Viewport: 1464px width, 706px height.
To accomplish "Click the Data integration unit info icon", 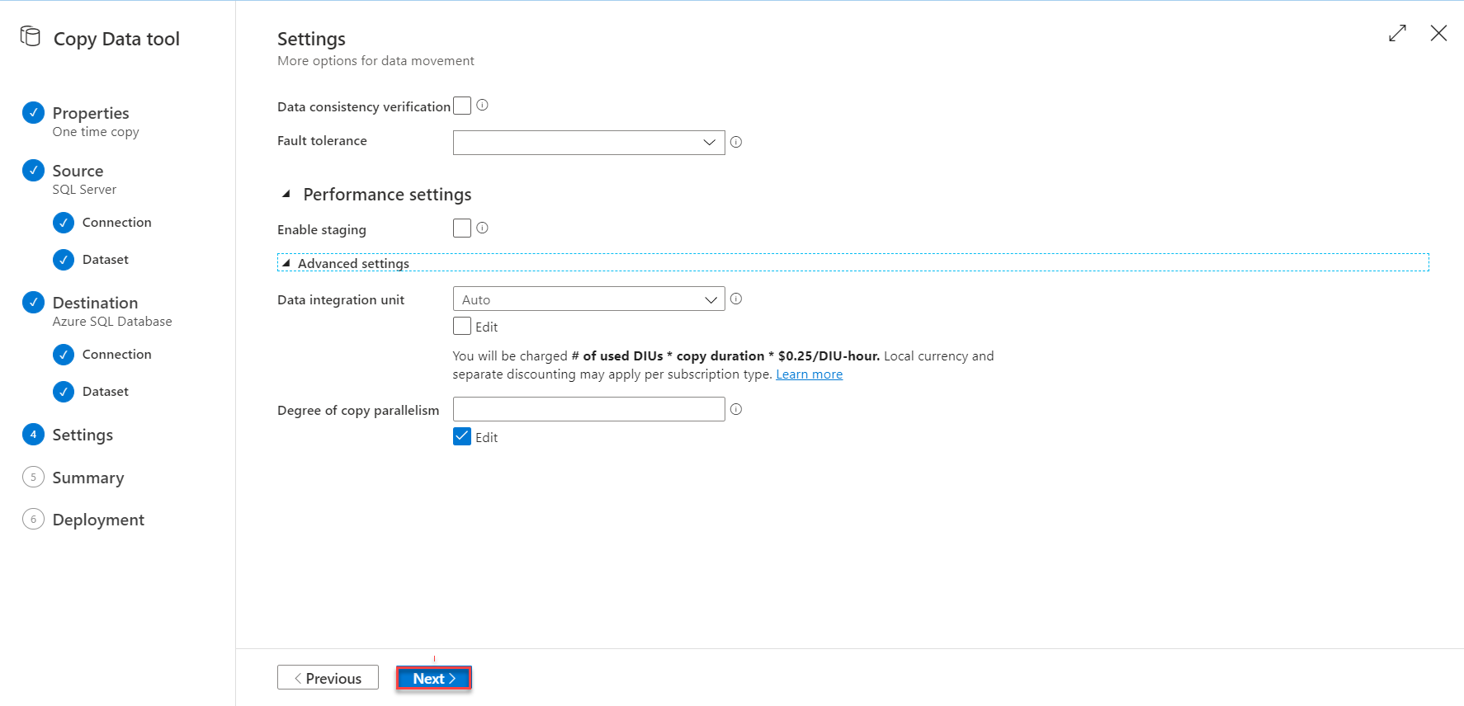I will [x=736, y=299].
